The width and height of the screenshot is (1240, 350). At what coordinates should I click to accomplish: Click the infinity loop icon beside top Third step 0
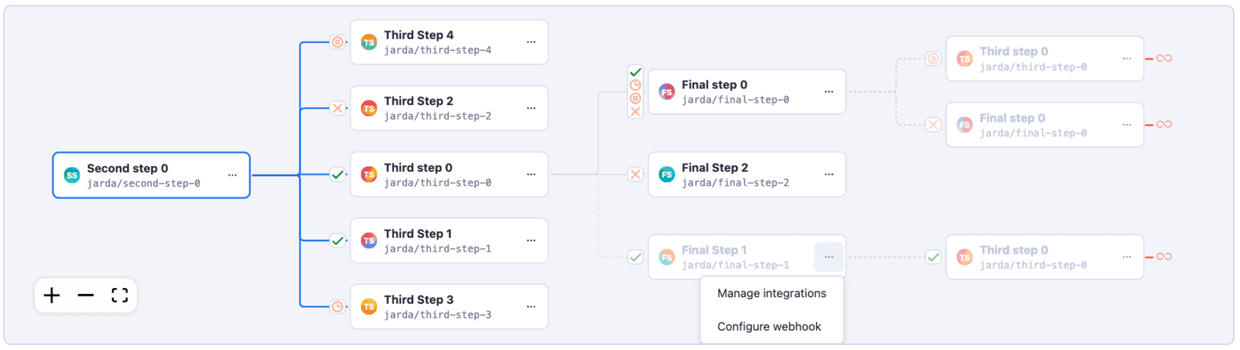(1164, 58)
